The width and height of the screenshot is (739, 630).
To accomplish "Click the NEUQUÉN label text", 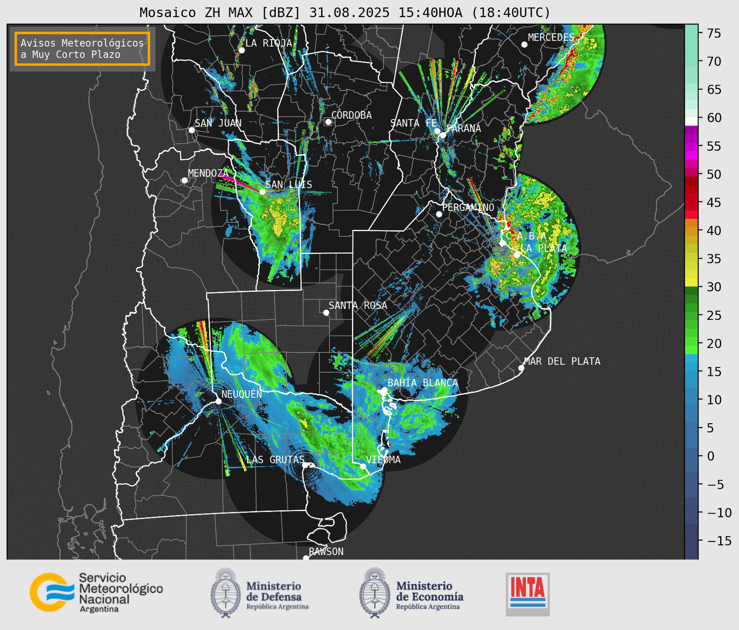I will (242, 394).
